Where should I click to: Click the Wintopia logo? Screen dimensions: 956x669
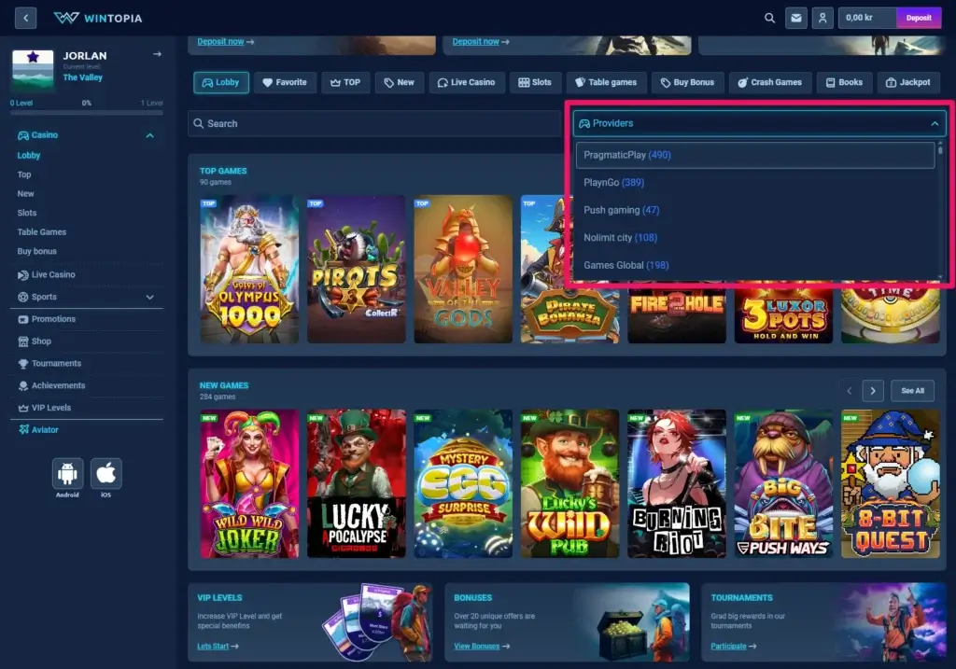pos(91,18)
